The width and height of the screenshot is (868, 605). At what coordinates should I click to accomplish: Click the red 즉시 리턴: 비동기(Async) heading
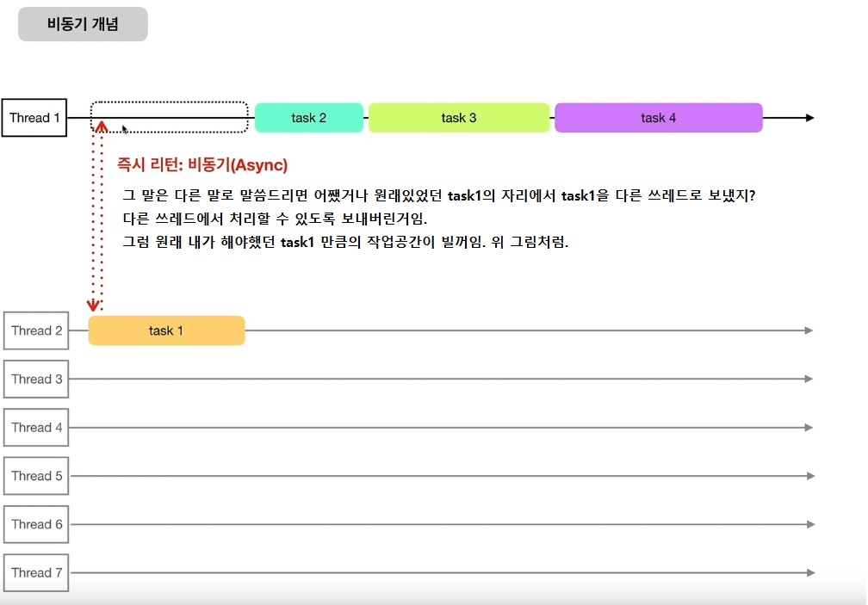pos(202,164)
